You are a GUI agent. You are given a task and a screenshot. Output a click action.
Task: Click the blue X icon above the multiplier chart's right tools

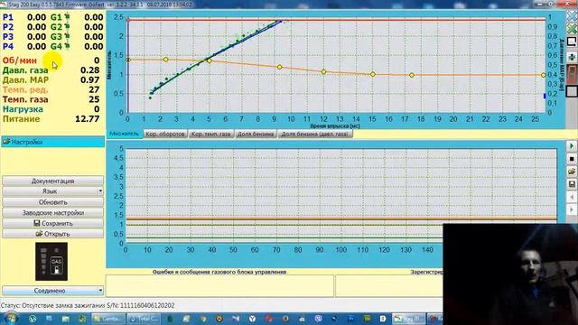[572, 16]
